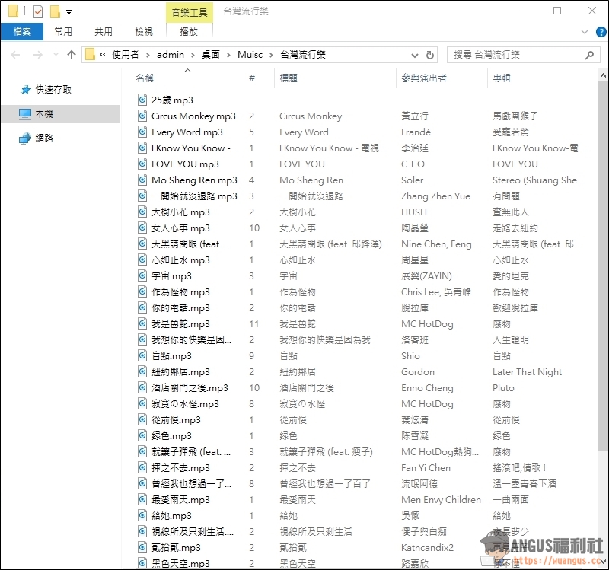Open 網路 in the navigation pane

coord(43,139)
